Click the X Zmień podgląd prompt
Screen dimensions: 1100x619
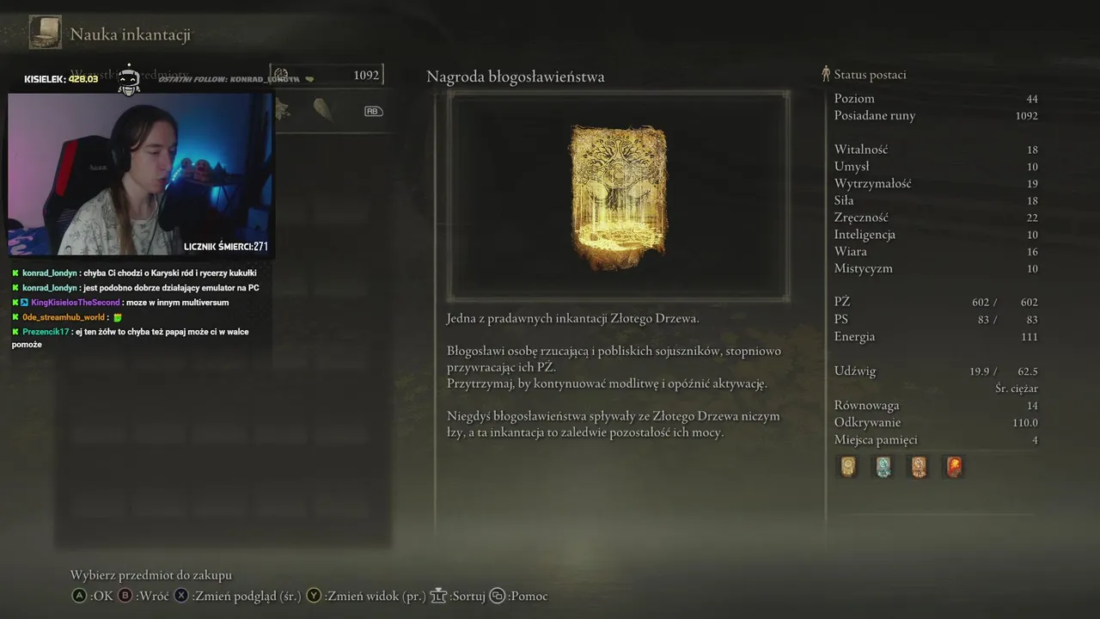[x=238, y=596]
